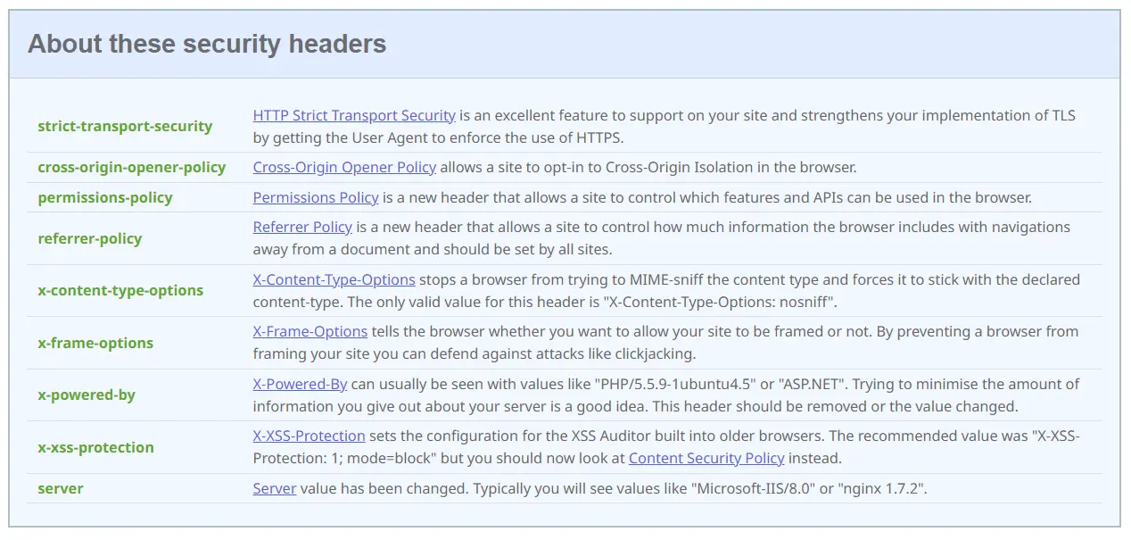Select the server header name label

[61, 489]
